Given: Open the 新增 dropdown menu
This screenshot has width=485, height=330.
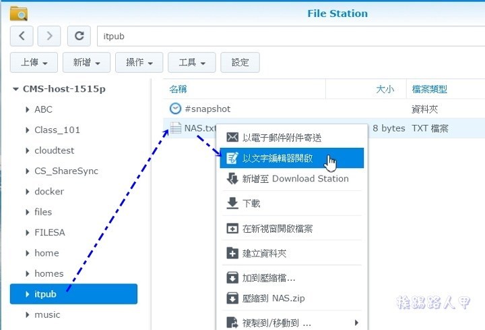Looking at the screenshot, I should coord(87,63).
